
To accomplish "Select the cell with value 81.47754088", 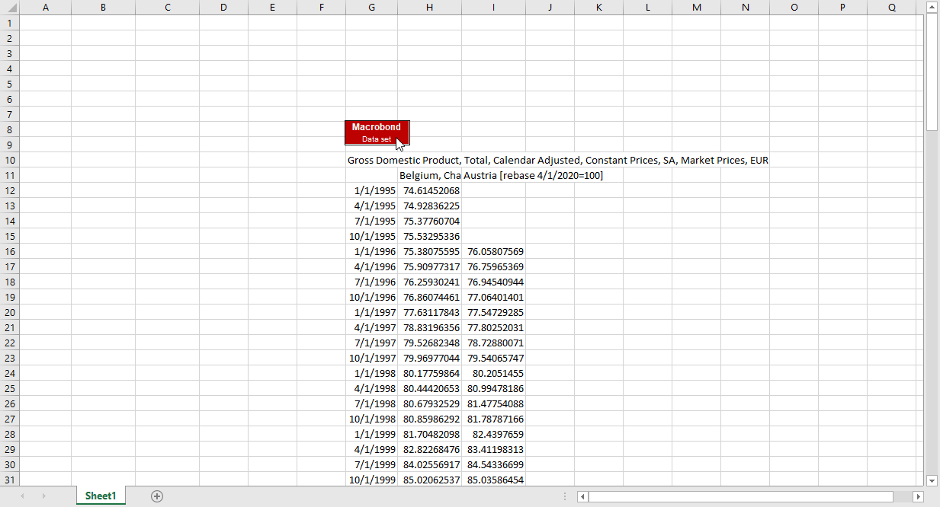I will point(493,403).
